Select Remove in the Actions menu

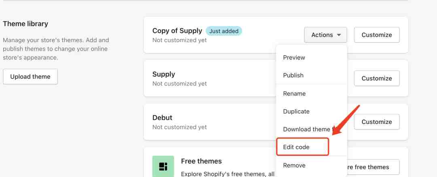[295, 165]
